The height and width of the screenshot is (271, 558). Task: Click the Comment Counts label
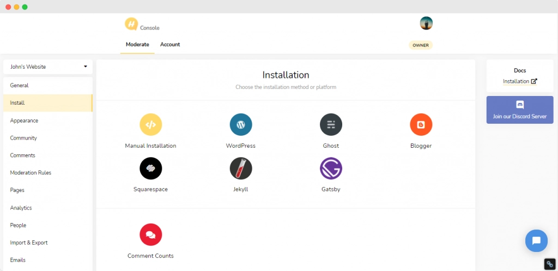[x=150, y=256]
